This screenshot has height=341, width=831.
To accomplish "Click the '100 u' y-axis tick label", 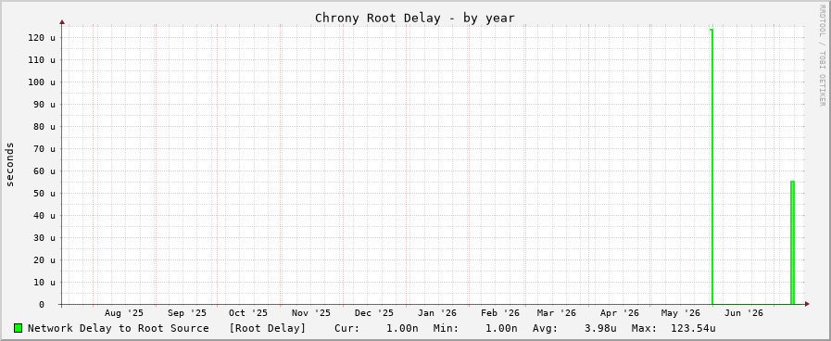I will coord(42,82).
